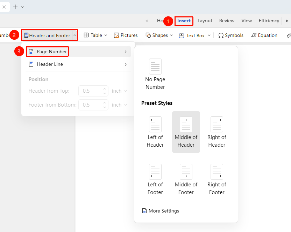This screenshot has width=291, height=232.
Task: Select the Right of Header preset
Action: coord(217,132)
